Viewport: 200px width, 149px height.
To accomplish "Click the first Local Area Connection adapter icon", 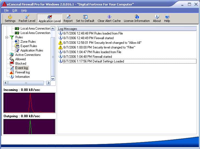I will (17, 28).
